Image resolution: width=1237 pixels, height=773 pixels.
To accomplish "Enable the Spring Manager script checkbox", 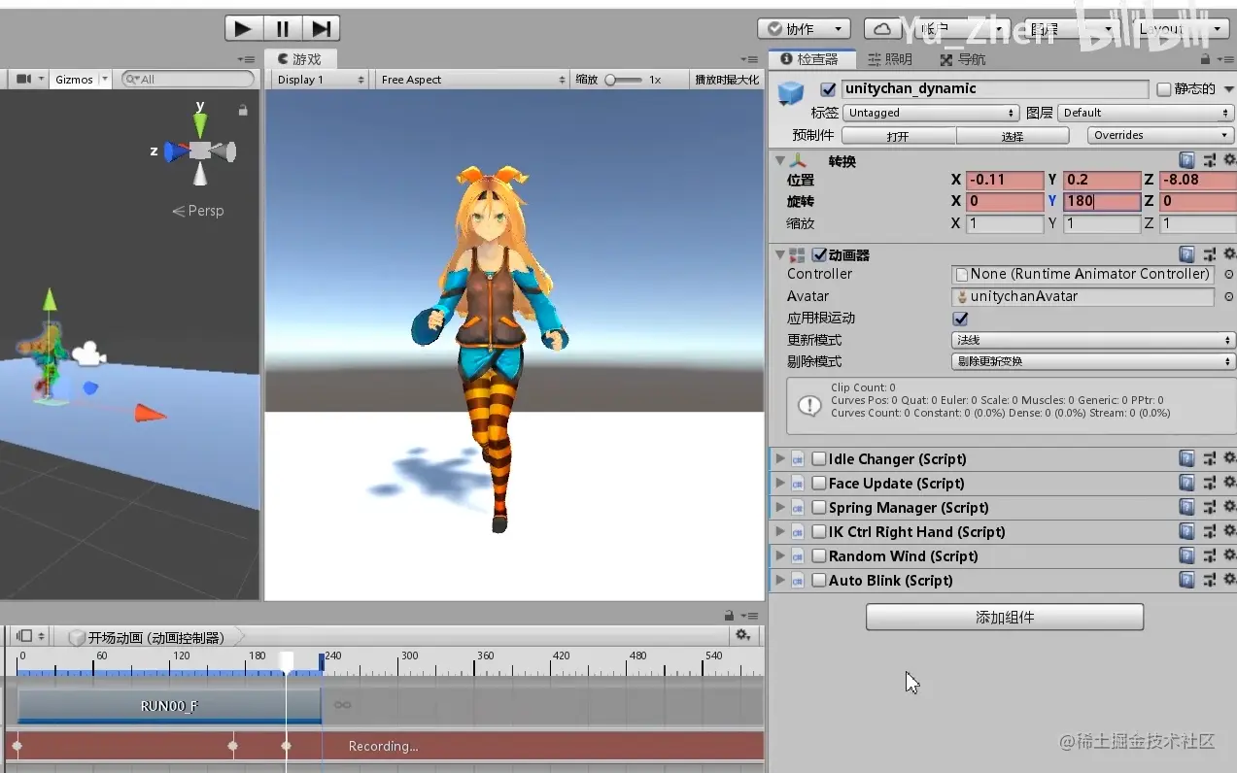I will tap(819, 507).
